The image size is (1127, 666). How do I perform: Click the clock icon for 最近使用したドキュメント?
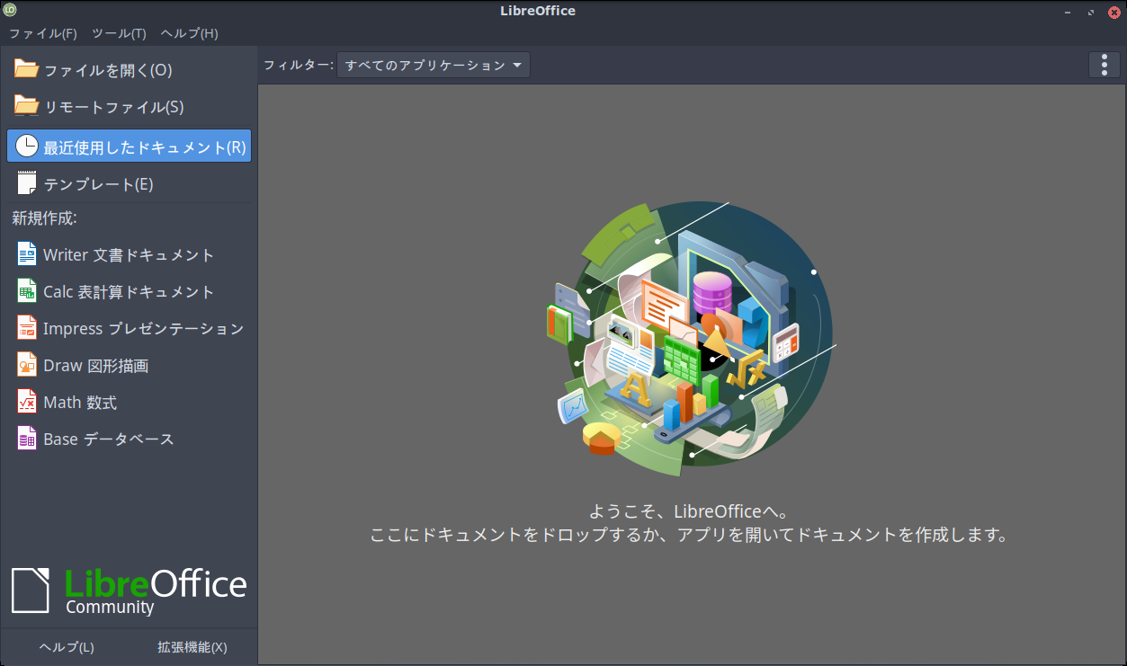[x=27, y=147]
